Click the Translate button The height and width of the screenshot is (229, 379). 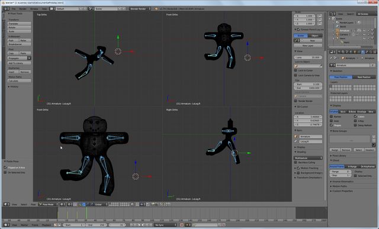(x=19, y=24)
